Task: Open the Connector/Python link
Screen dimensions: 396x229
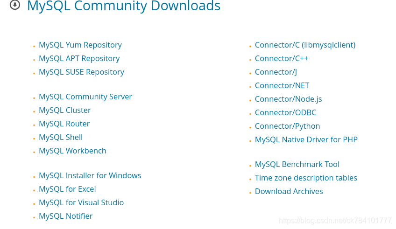Action: click(x=287, y=126)
